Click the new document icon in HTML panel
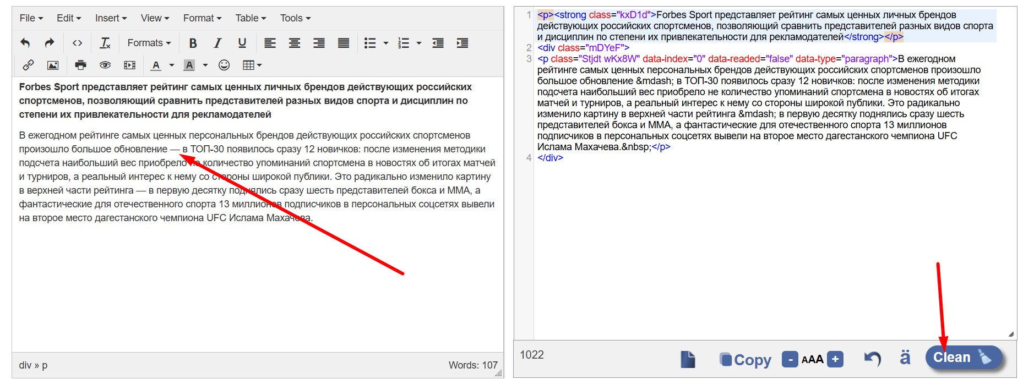This screenshot has height=390, width=1023. click(x=688, y=360)
